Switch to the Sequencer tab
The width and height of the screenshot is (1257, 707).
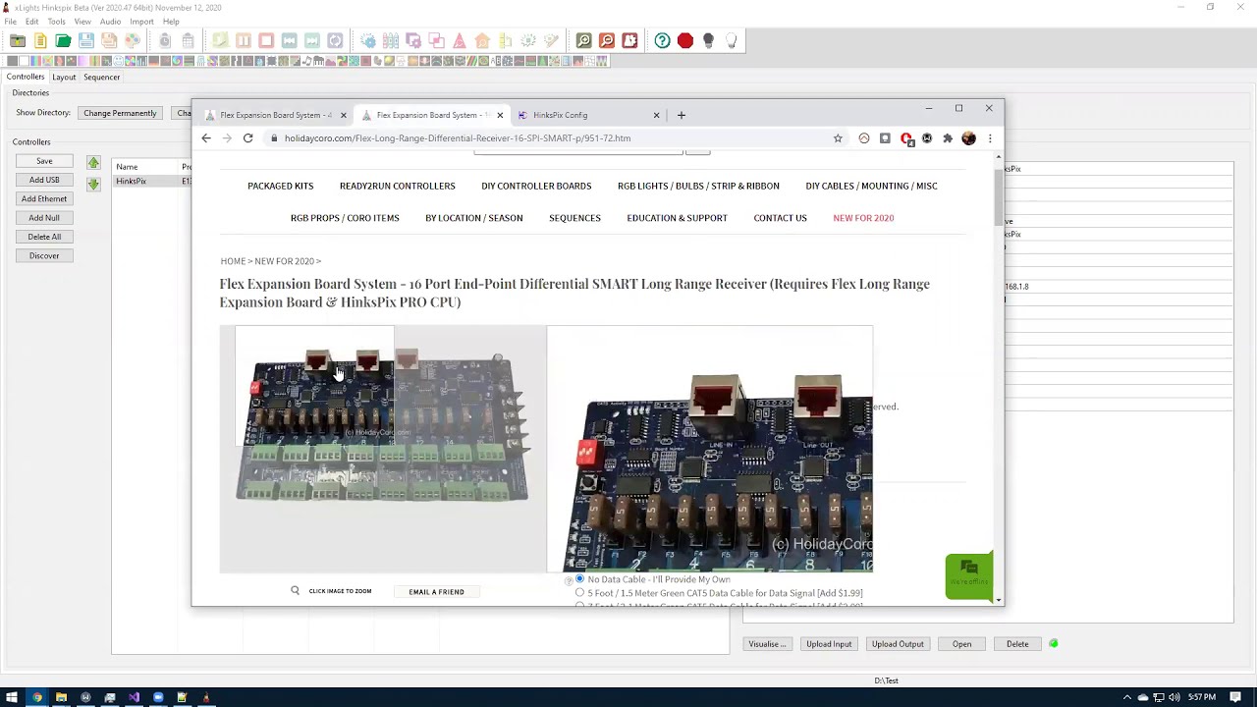(x=102, y=78)
